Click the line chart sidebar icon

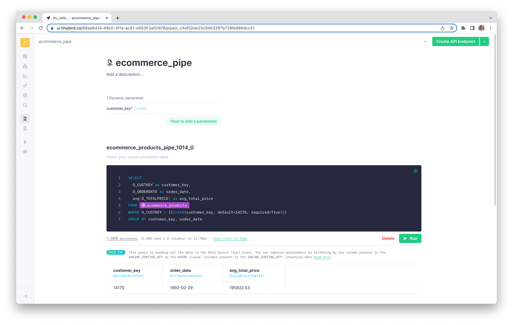pyautogui.click(x=25, y=76)
